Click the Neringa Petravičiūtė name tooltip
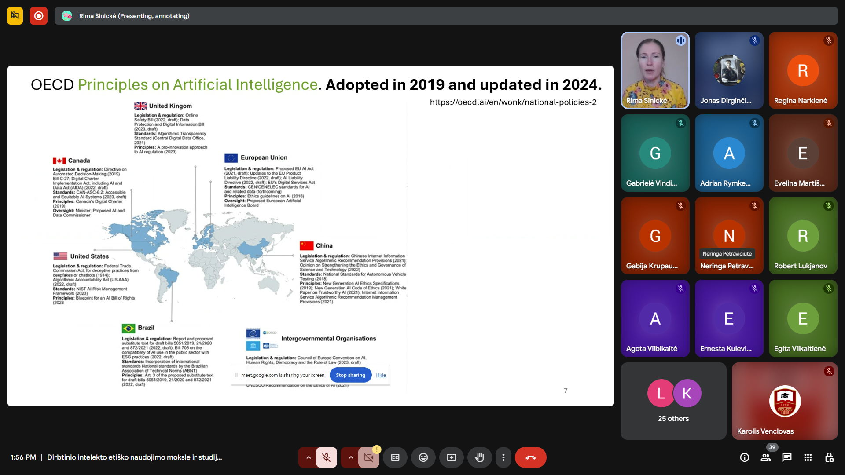 click(x=727, y=254)
